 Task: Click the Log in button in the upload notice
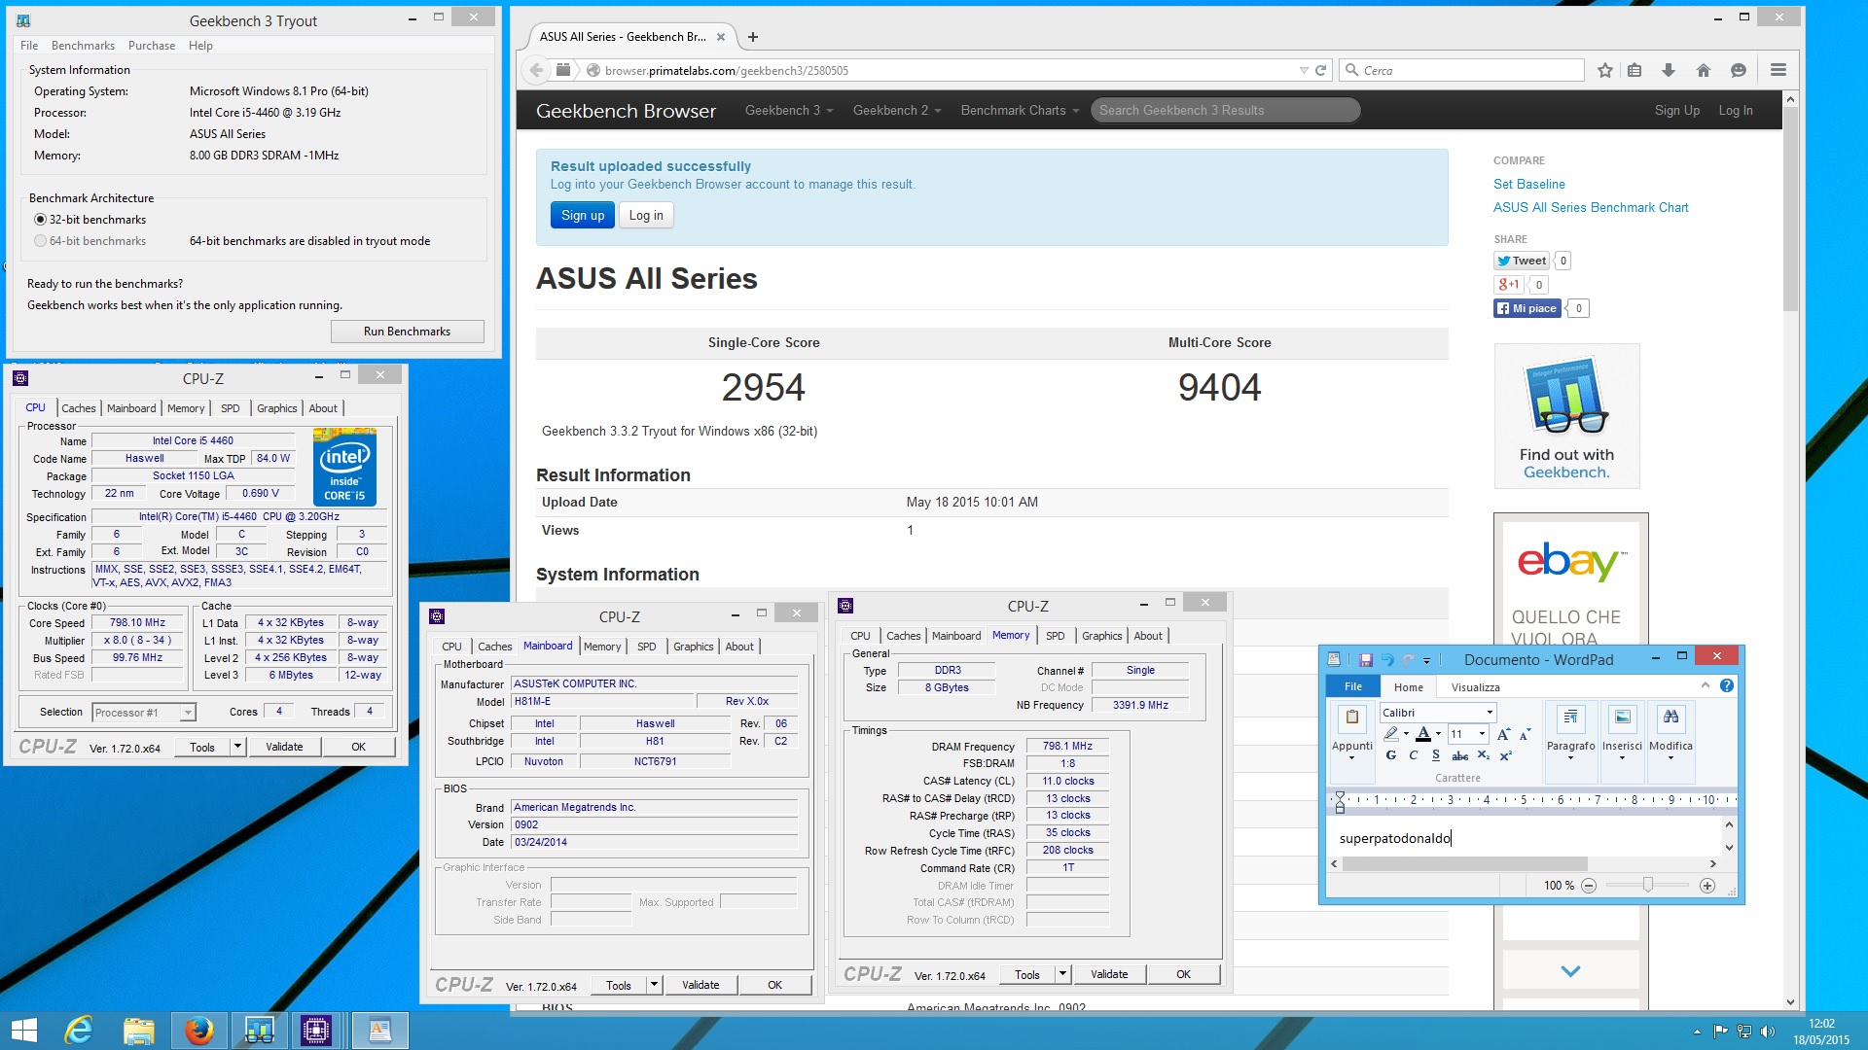coord(646,216)
